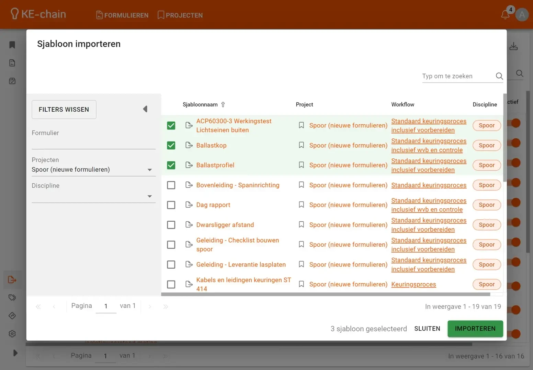Click the horizontal scrollbar under the table

[x=326, y=294]
